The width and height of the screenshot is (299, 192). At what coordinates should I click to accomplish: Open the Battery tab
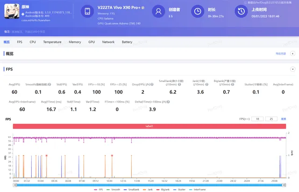click(127, 42)
